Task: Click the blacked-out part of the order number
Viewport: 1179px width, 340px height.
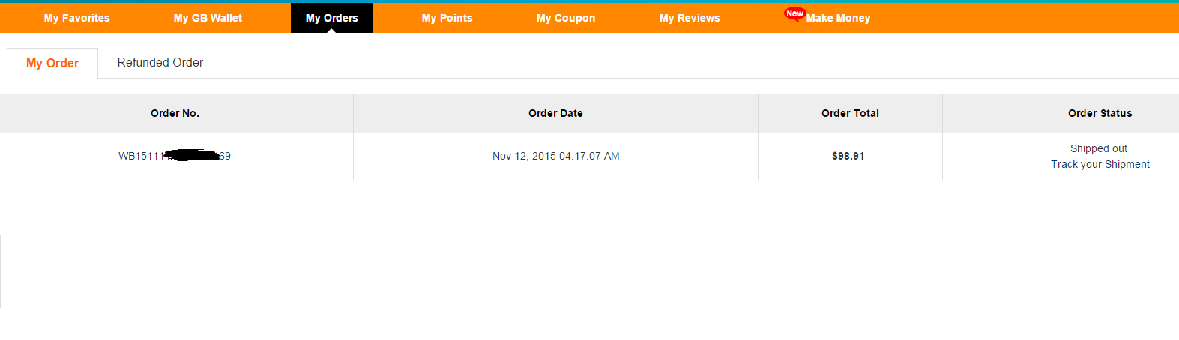Action: point(191,155)
